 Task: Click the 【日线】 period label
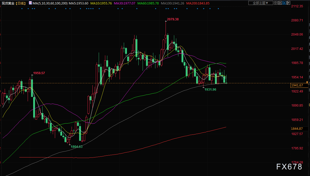click(21, 3)
